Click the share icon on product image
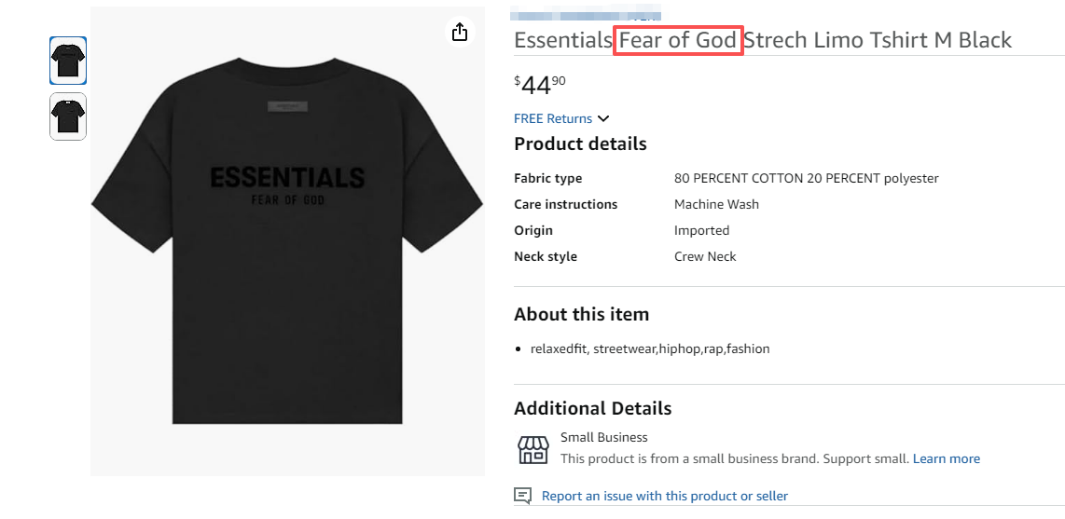 [x=459, y=33]
